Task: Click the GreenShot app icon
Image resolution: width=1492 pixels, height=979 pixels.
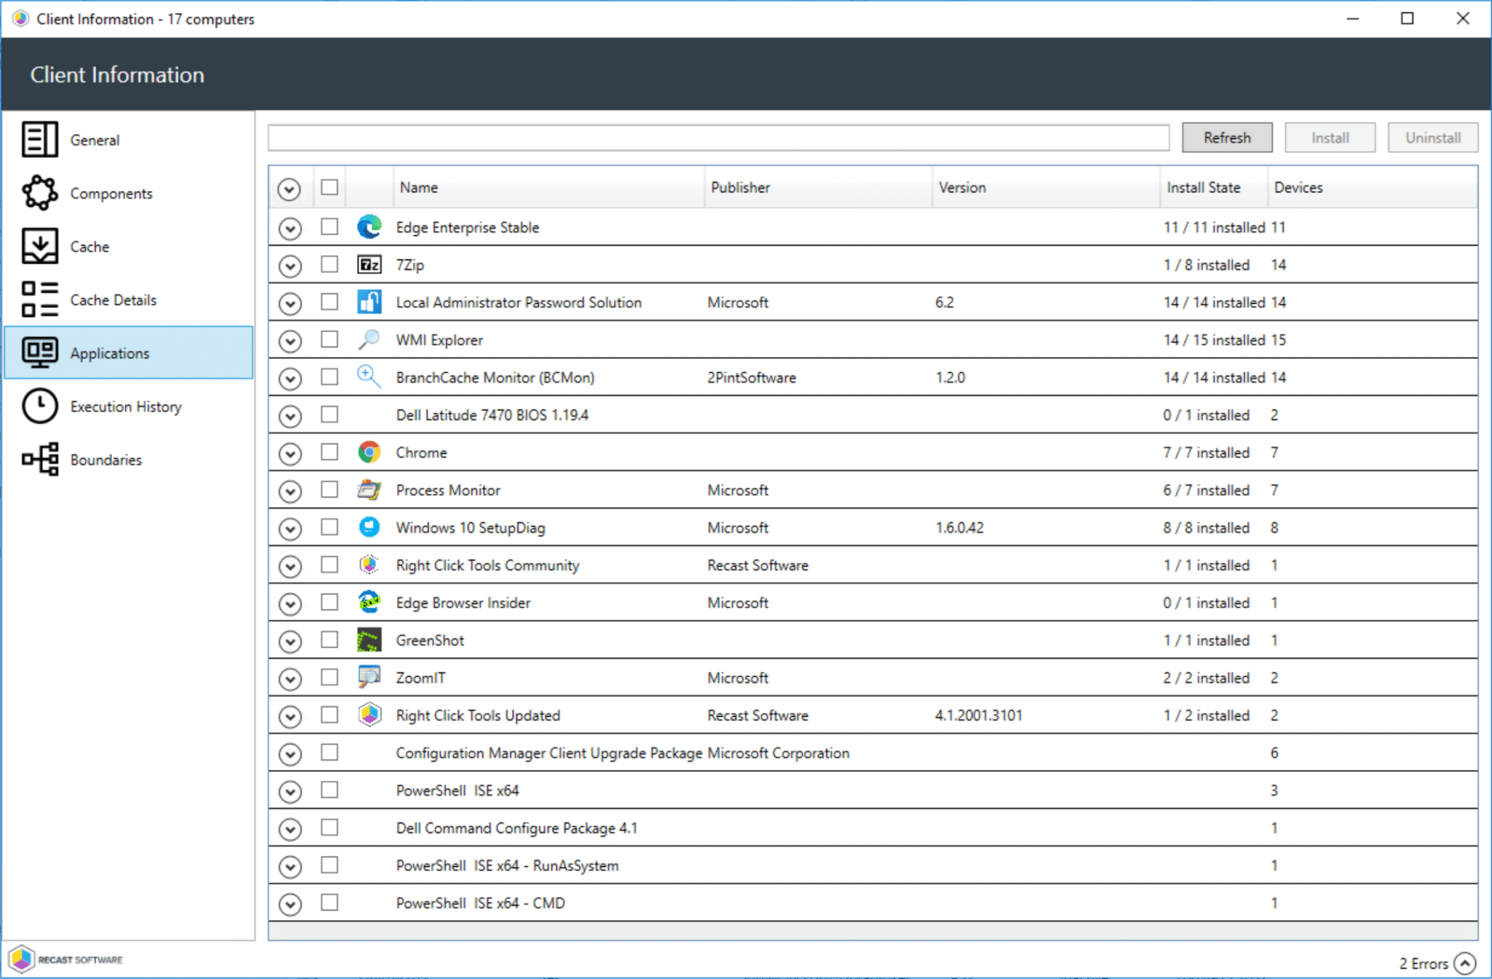Action: coord(369,640)
